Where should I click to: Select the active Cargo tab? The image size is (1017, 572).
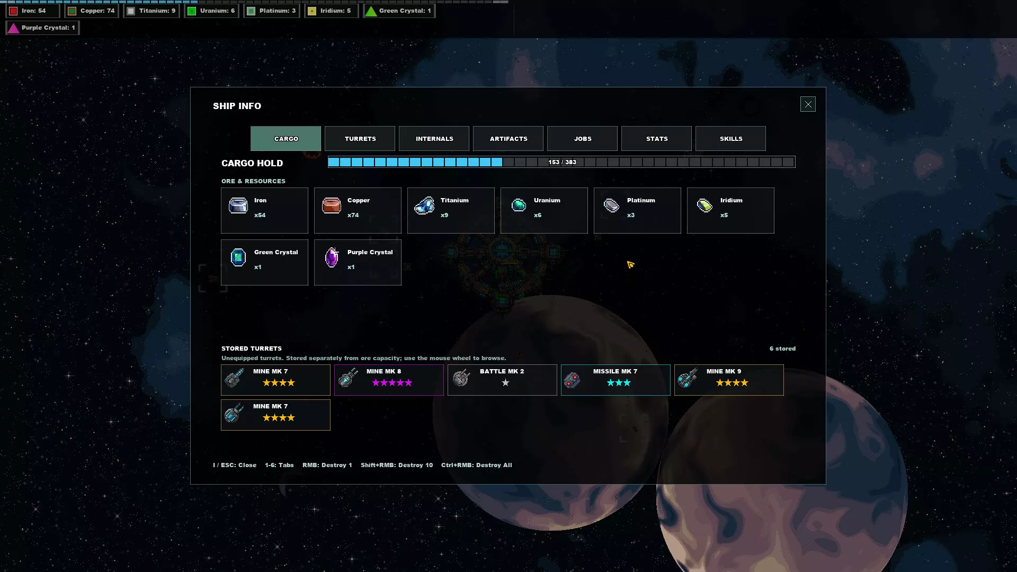(x=286, y=138)
